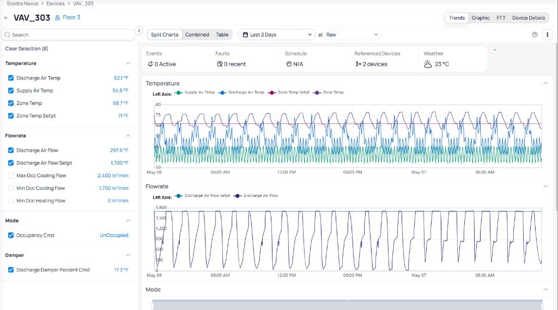Click the Weather cloud icon
The height and width of the screenshot is (310, 558).
428,64
